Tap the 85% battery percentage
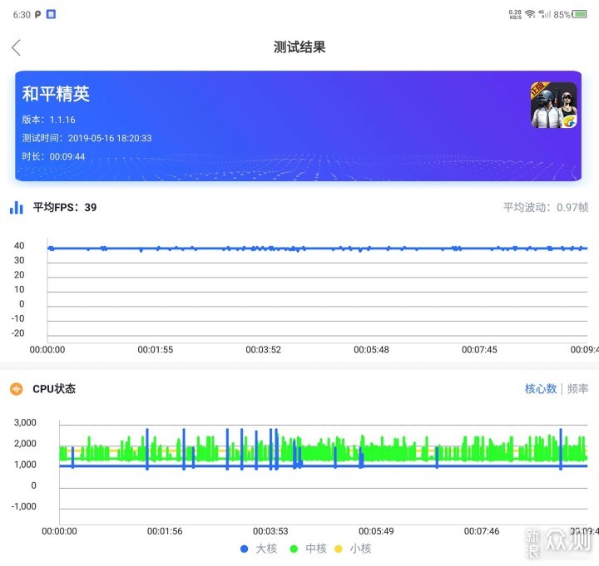 tap(562, 14)
